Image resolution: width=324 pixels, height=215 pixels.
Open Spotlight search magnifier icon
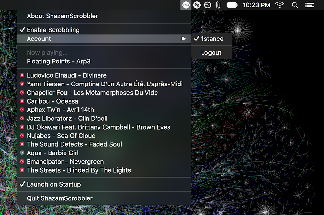pos(295,5)
